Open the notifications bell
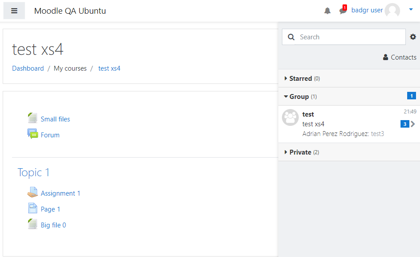 (x=328, y=11)
